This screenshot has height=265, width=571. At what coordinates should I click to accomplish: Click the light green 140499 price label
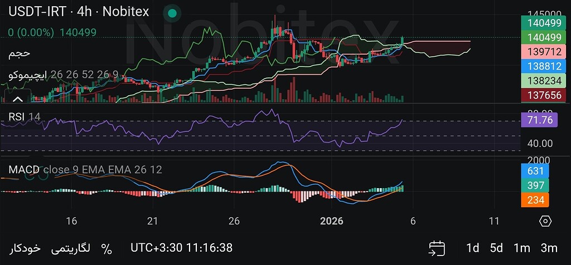tap(544, 37)
